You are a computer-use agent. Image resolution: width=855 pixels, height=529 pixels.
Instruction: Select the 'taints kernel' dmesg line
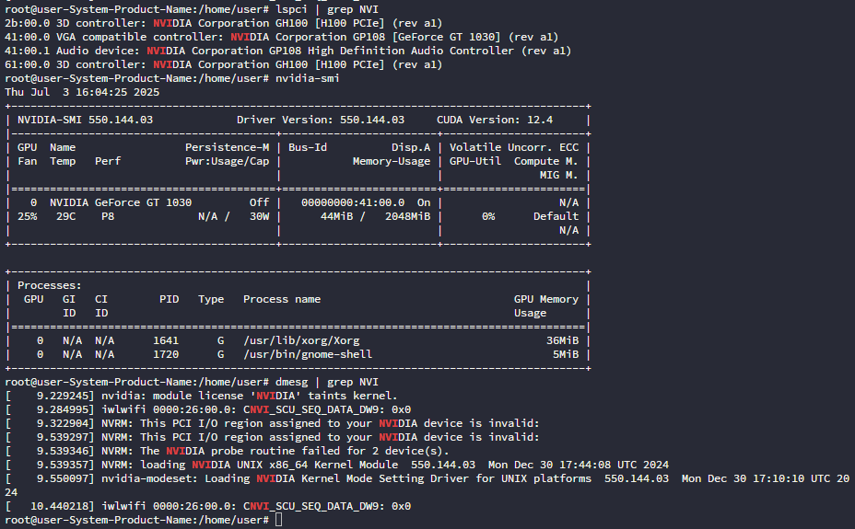(x=201, y=395)
